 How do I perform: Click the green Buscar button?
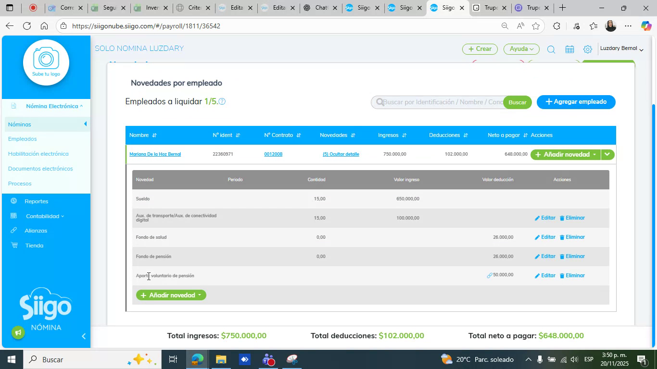[518, 102]
